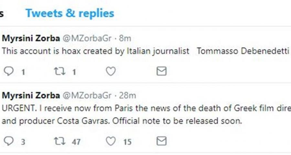Open the partially visible Tweets tab
Screen dimensions: 291x155
point(2,13)
